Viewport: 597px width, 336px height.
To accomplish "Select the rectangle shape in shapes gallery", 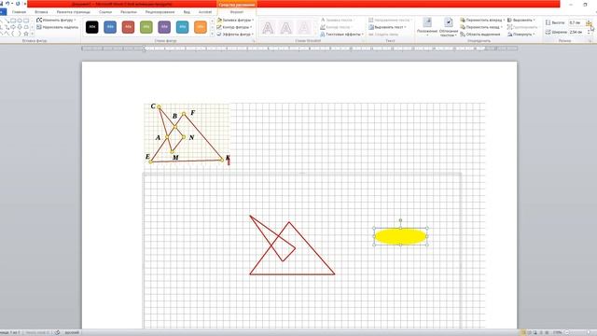I will [x=13, y=21].
